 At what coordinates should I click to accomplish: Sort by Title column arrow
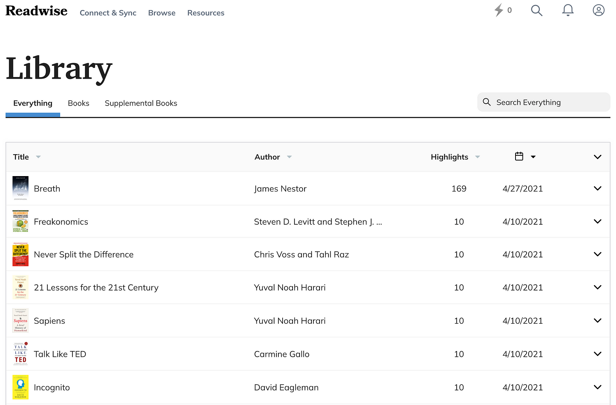click(38, 157)
